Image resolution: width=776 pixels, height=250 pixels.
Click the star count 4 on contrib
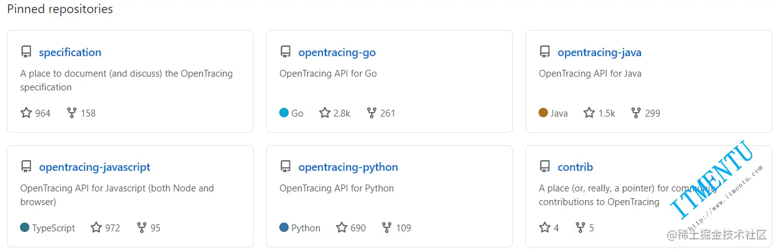(x=556, y=228)
